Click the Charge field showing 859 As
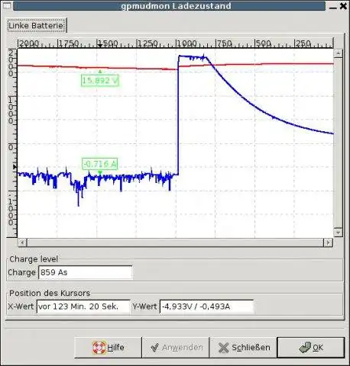The width and height of the screenshot is (350, 366). click(86, 272)
